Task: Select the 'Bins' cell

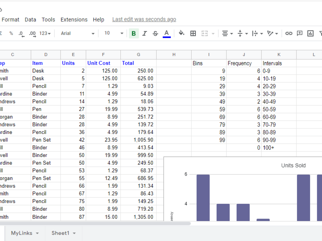Action: pyautogui.click(x=209, y=63)
